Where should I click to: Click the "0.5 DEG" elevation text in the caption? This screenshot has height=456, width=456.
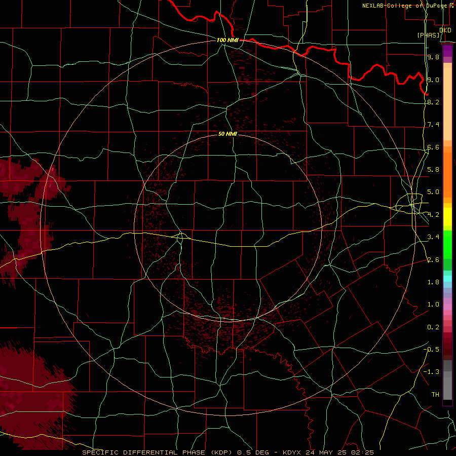(252, 452)
